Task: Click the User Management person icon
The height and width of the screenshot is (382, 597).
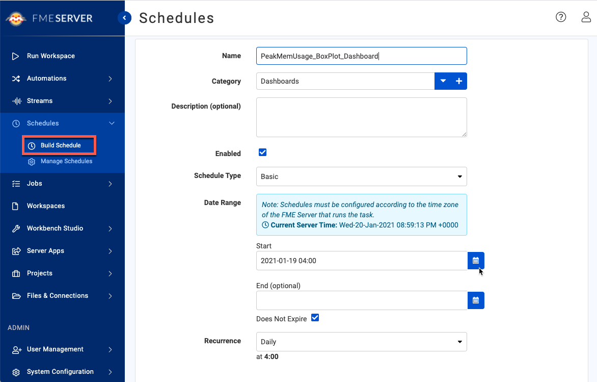Action: [16, 350]
